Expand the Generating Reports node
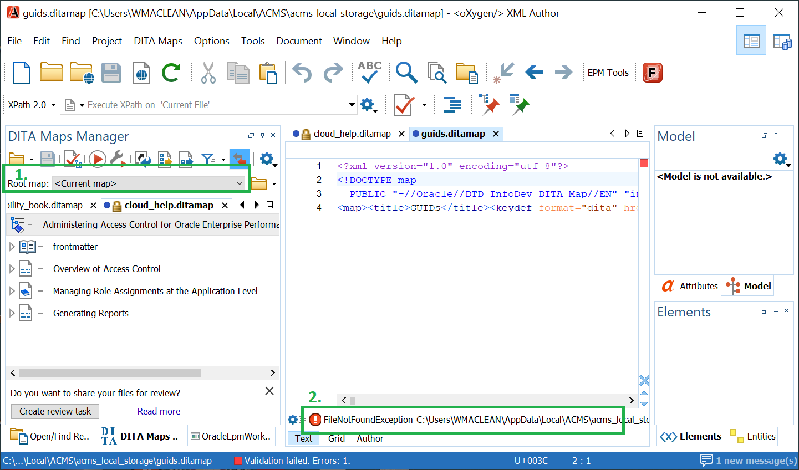The height and width of the screenshot is (470, 799). (x=12, y=313)
